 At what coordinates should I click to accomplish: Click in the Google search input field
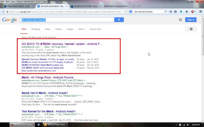(x=67, y=20)
